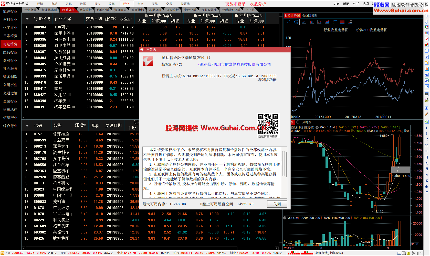This screenshot has width=430, height=256.
Task: Click the pencil drawing tool sidebar icon
Action: [x=426, y=114]
